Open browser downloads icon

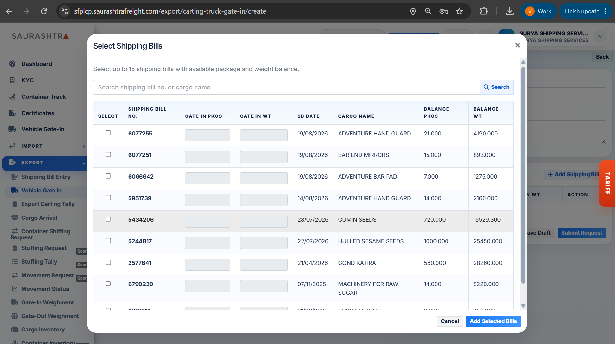click(x=509, y=12)
